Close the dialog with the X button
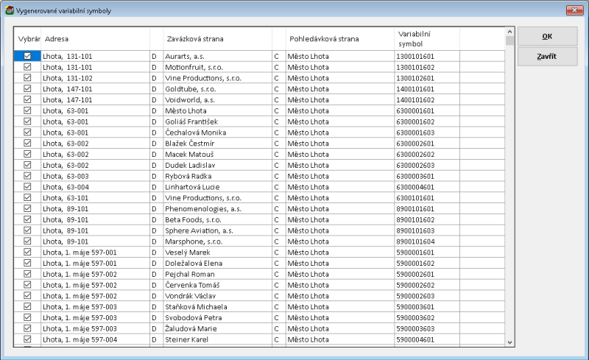 click(574, 10)
